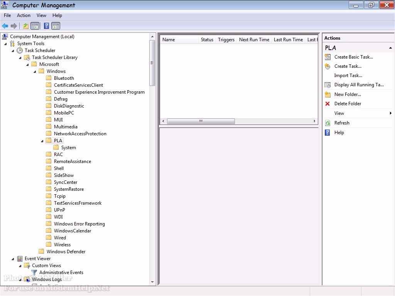The height and width of the screenshot is (296, 395).
Task: Click the Custom Views folder icon
Action: (x=27, y=266)
